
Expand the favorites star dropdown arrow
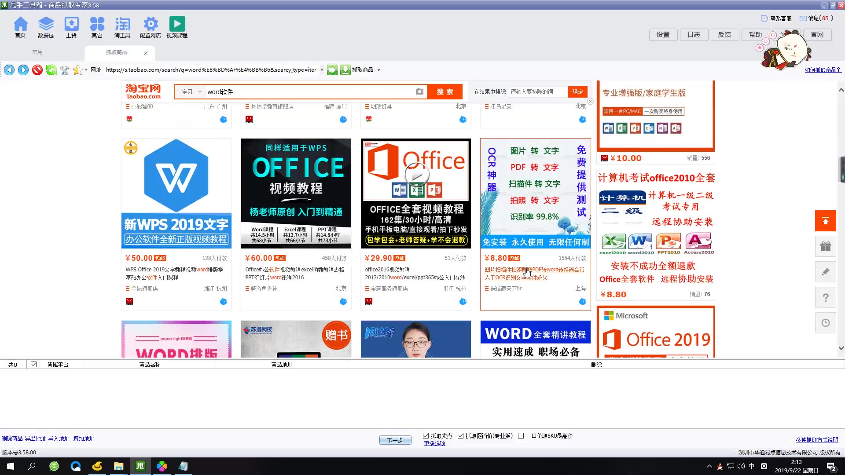[x=86, y=70]
